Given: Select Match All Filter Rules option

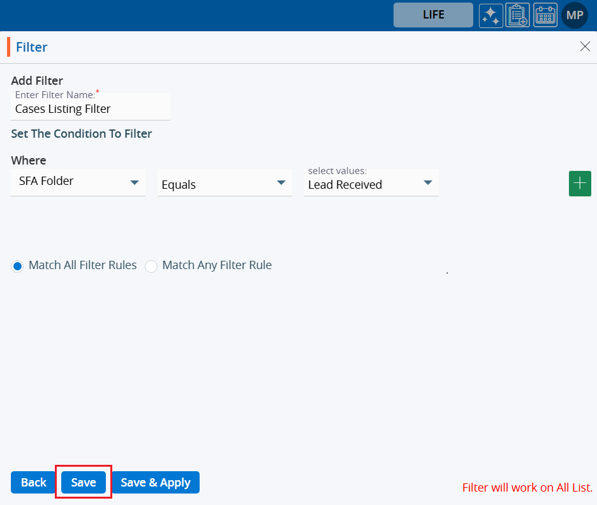Looking at the screenshot, I should (18, 266).
